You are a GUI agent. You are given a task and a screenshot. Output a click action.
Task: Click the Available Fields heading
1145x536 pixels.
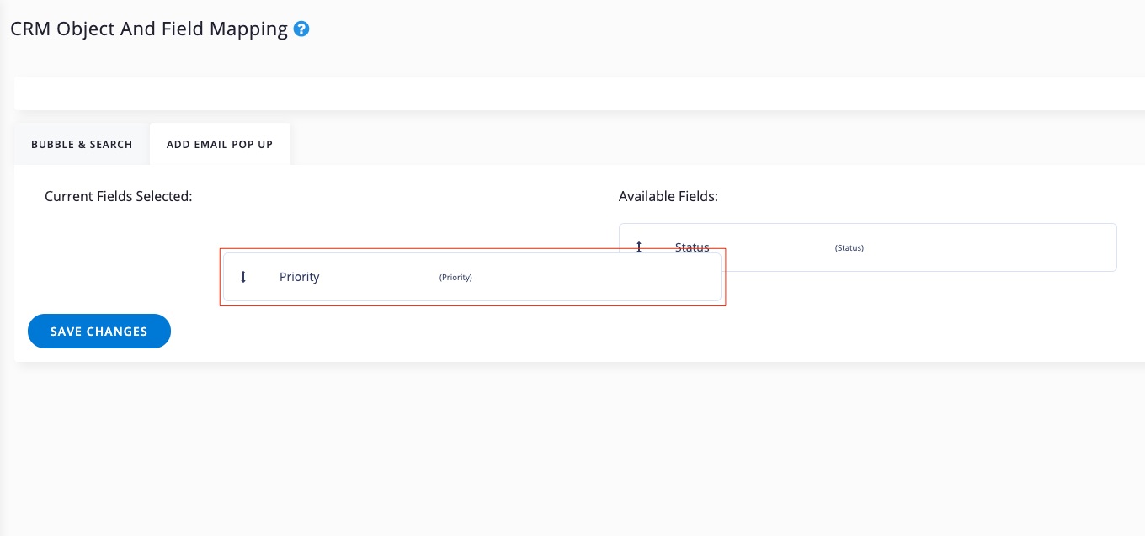tap(668, 196)
